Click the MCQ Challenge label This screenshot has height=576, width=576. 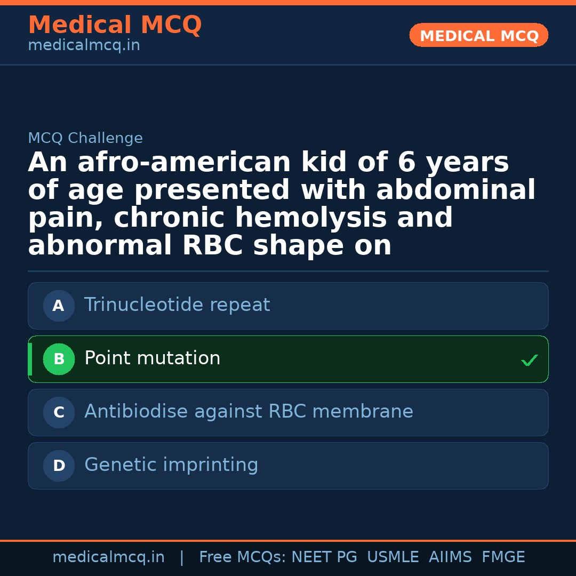pos(85,139)
